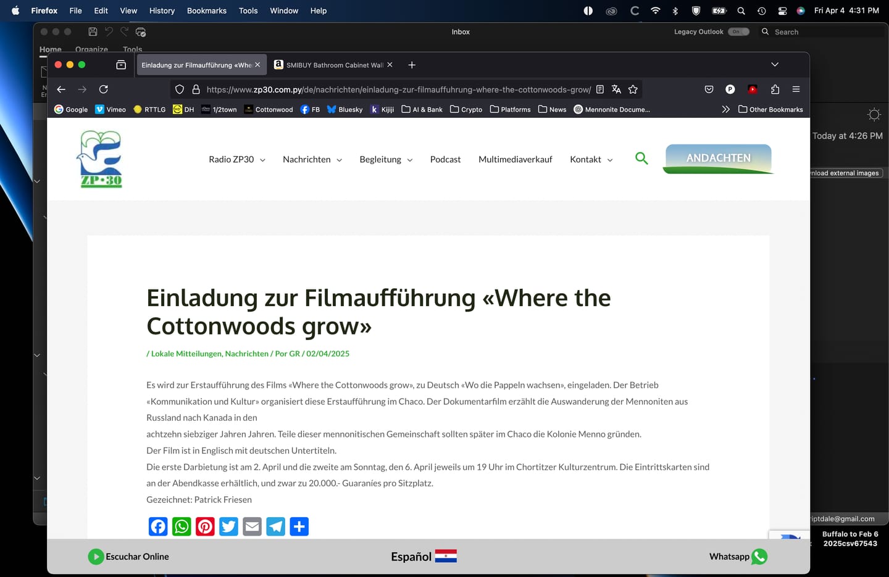Toggle the Legacy Outlook switch
Image resolution: width=889 pixels, height=577 pixels.
(738, 31)
